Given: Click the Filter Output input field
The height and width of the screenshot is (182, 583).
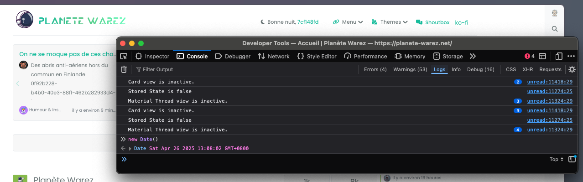Looking at the screenshot, I should 246,69.
